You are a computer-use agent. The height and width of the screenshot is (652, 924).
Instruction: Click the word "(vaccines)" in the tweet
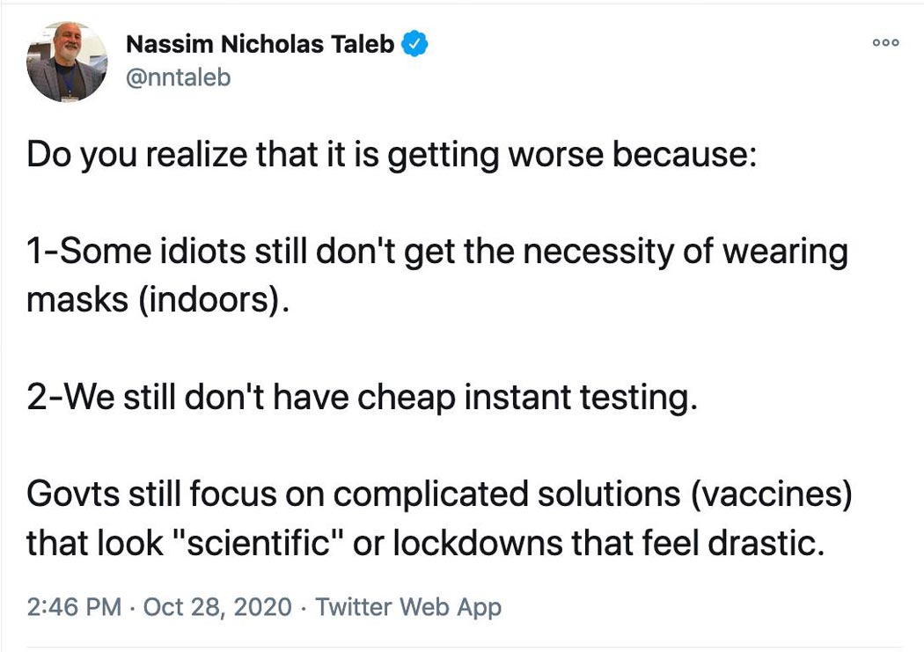coord(772,494)
